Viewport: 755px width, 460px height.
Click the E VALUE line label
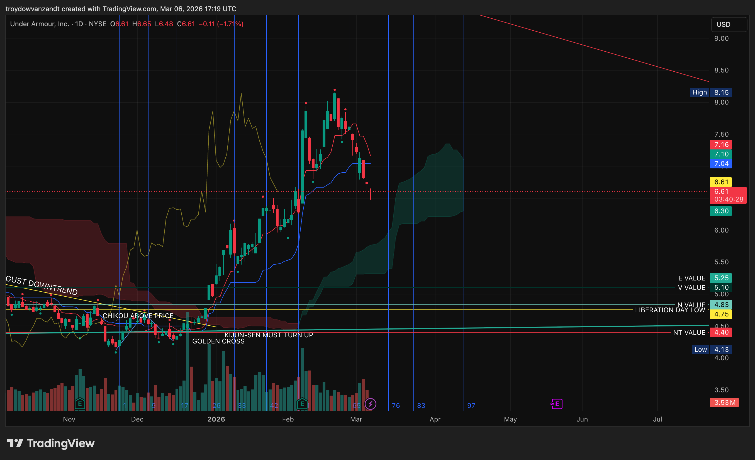[x=691, y=278]
